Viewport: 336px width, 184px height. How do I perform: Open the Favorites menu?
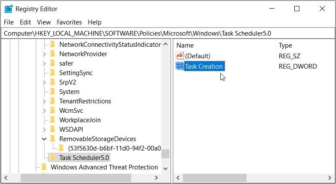click(69, 22)
